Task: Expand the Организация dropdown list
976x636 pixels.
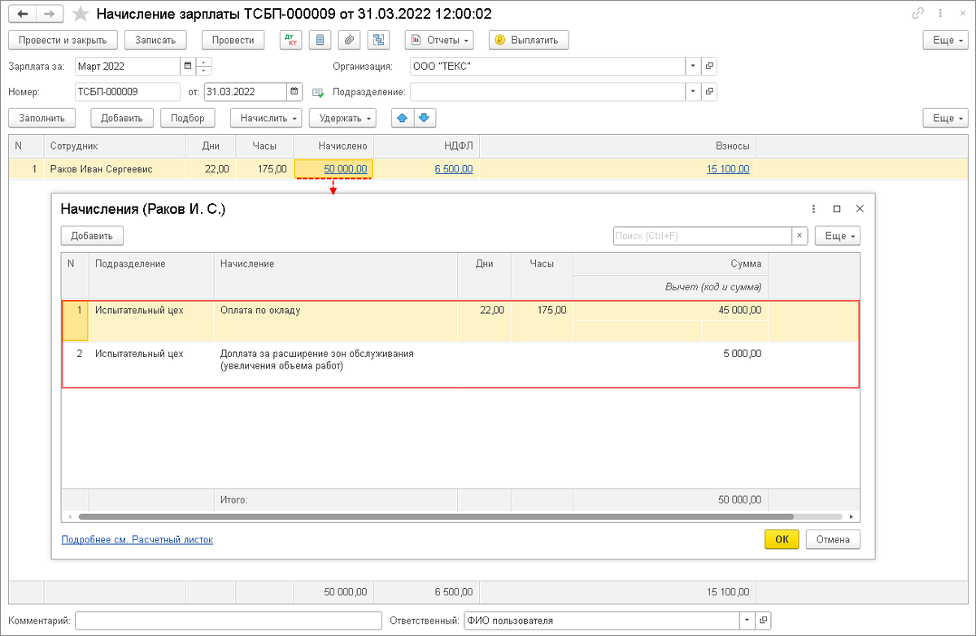Action: [693, 66]
